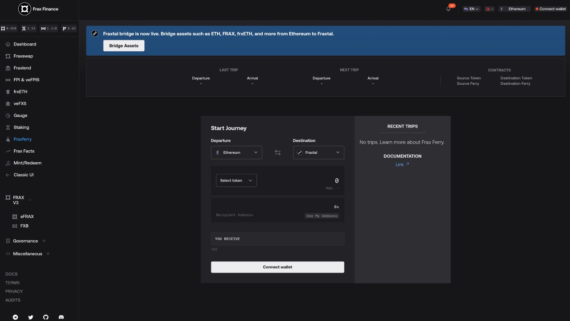The image size is (570, 321).
Task: Click the Bridge Assets button
Action: tap(124, 46)
